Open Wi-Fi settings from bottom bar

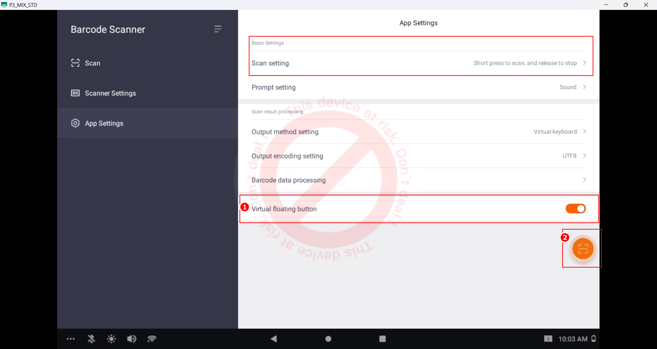pyautogui.click(x=152, y=339)
